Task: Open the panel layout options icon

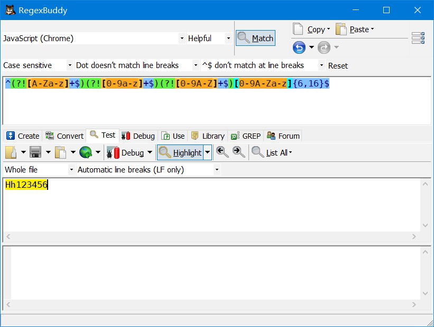Action: coord(418,38)
